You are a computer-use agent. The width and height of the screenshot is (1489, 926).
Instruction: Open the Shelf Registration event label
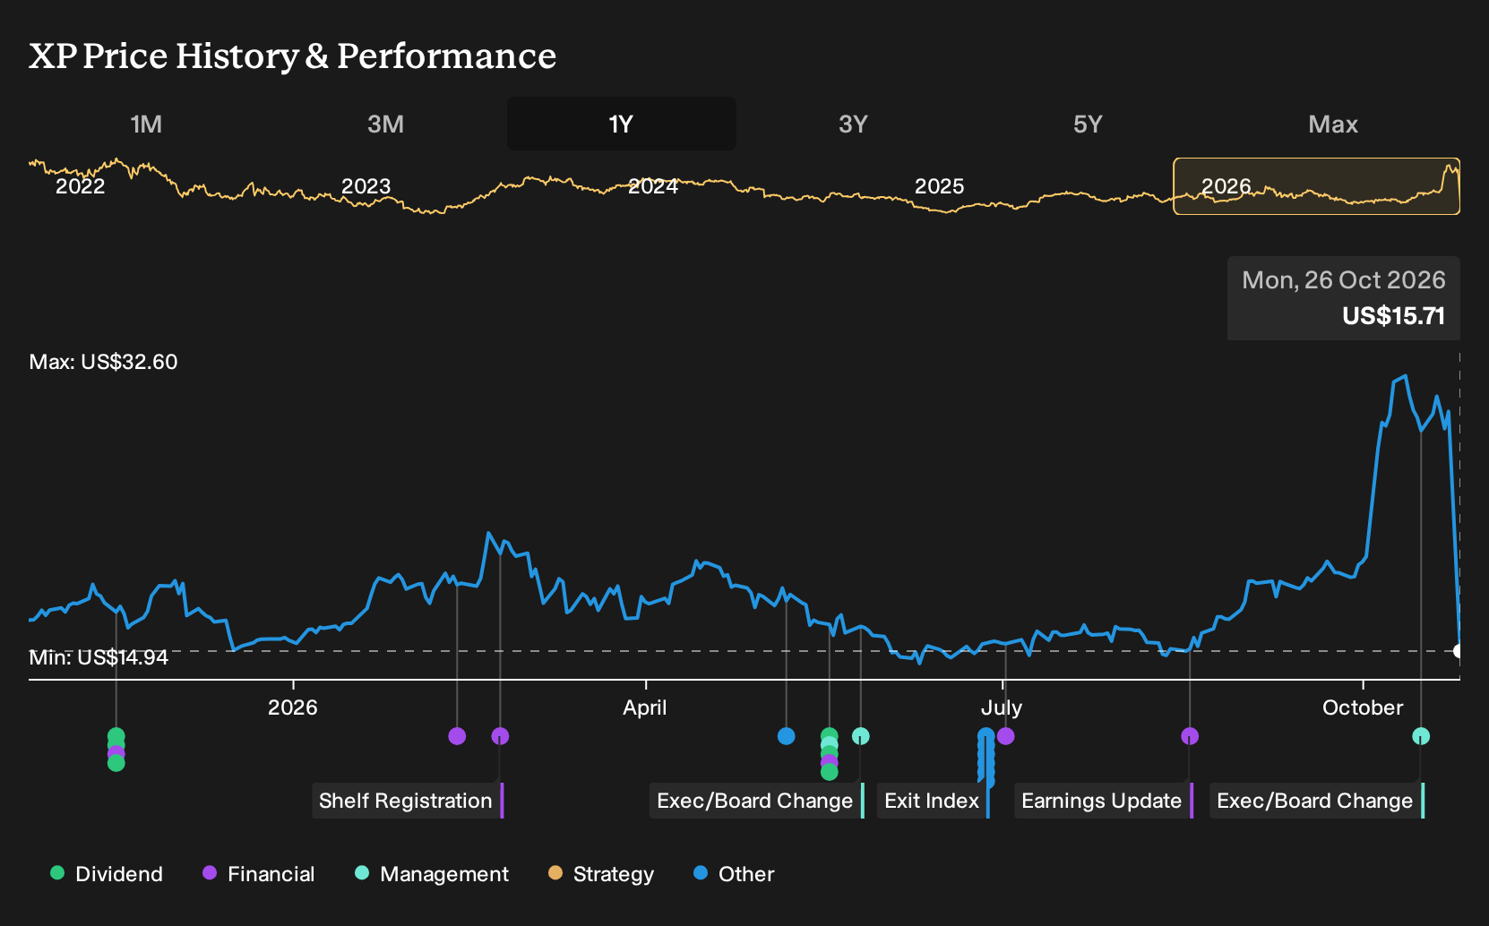click(408, 801)
